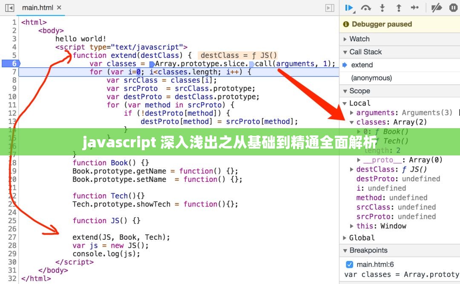Click the Resume script execution button
Screen dimensions: 460x284
349,8
